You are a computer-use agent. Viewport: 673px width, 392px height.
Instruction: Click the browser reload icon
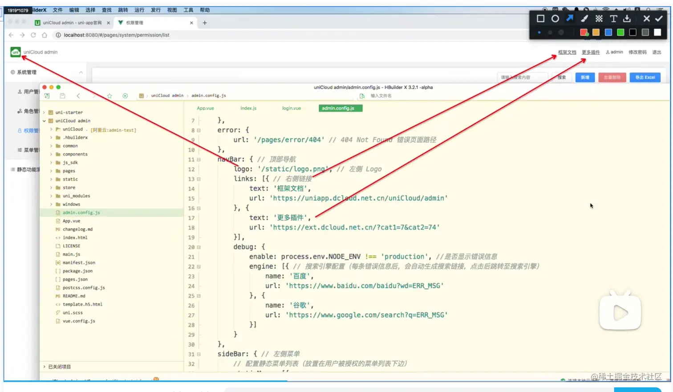coord(33,35)
